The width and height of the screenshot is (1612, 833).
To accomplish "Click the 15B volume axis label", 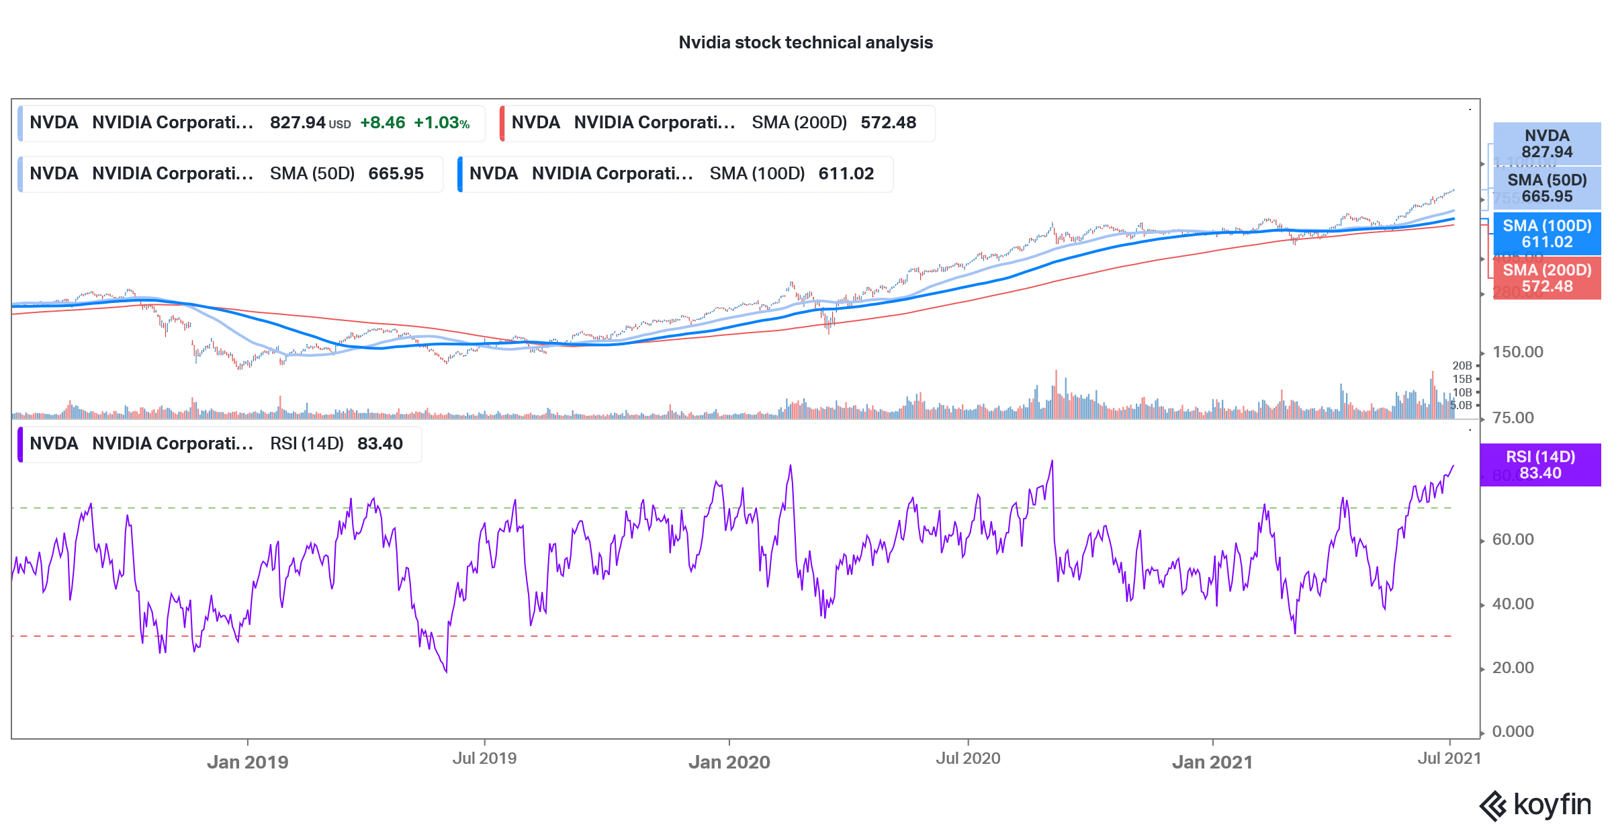I will 1462,379.
